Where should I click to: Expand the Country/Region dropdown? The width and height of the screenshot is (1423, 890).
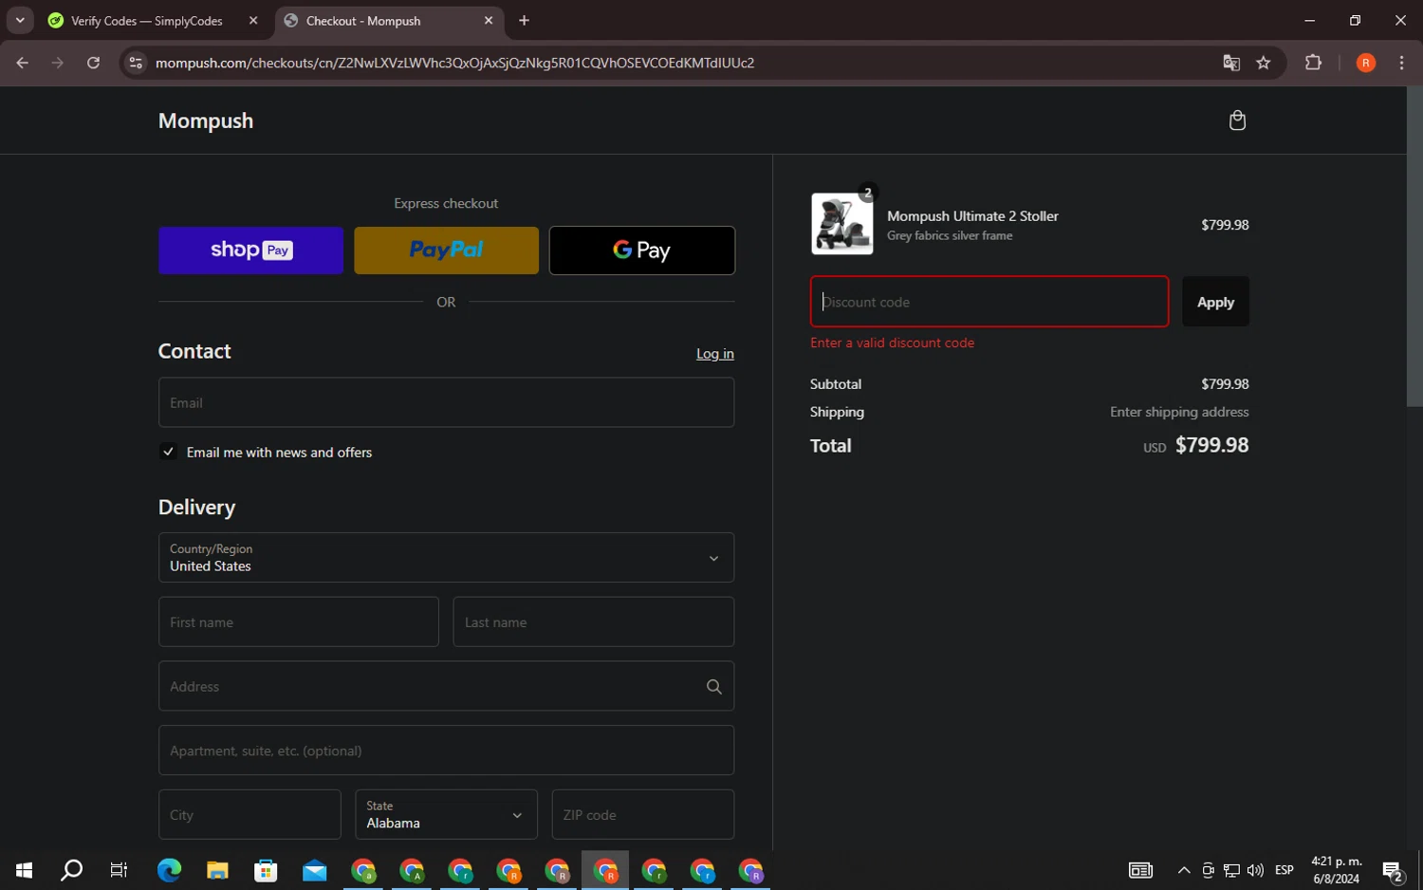click(x=446, y=558)
